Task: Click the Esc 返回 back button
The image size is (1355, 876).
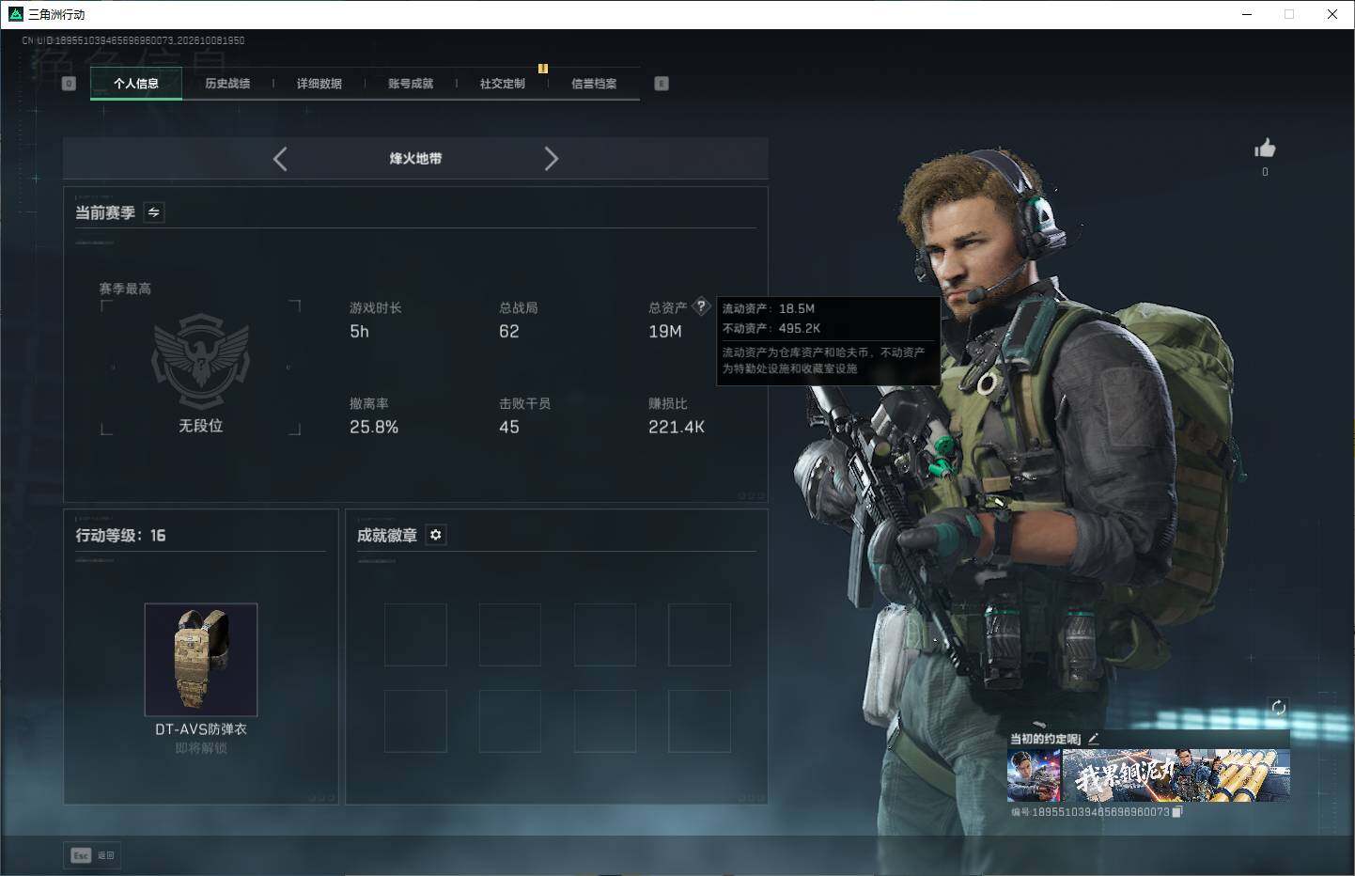Action: point(92,855)
